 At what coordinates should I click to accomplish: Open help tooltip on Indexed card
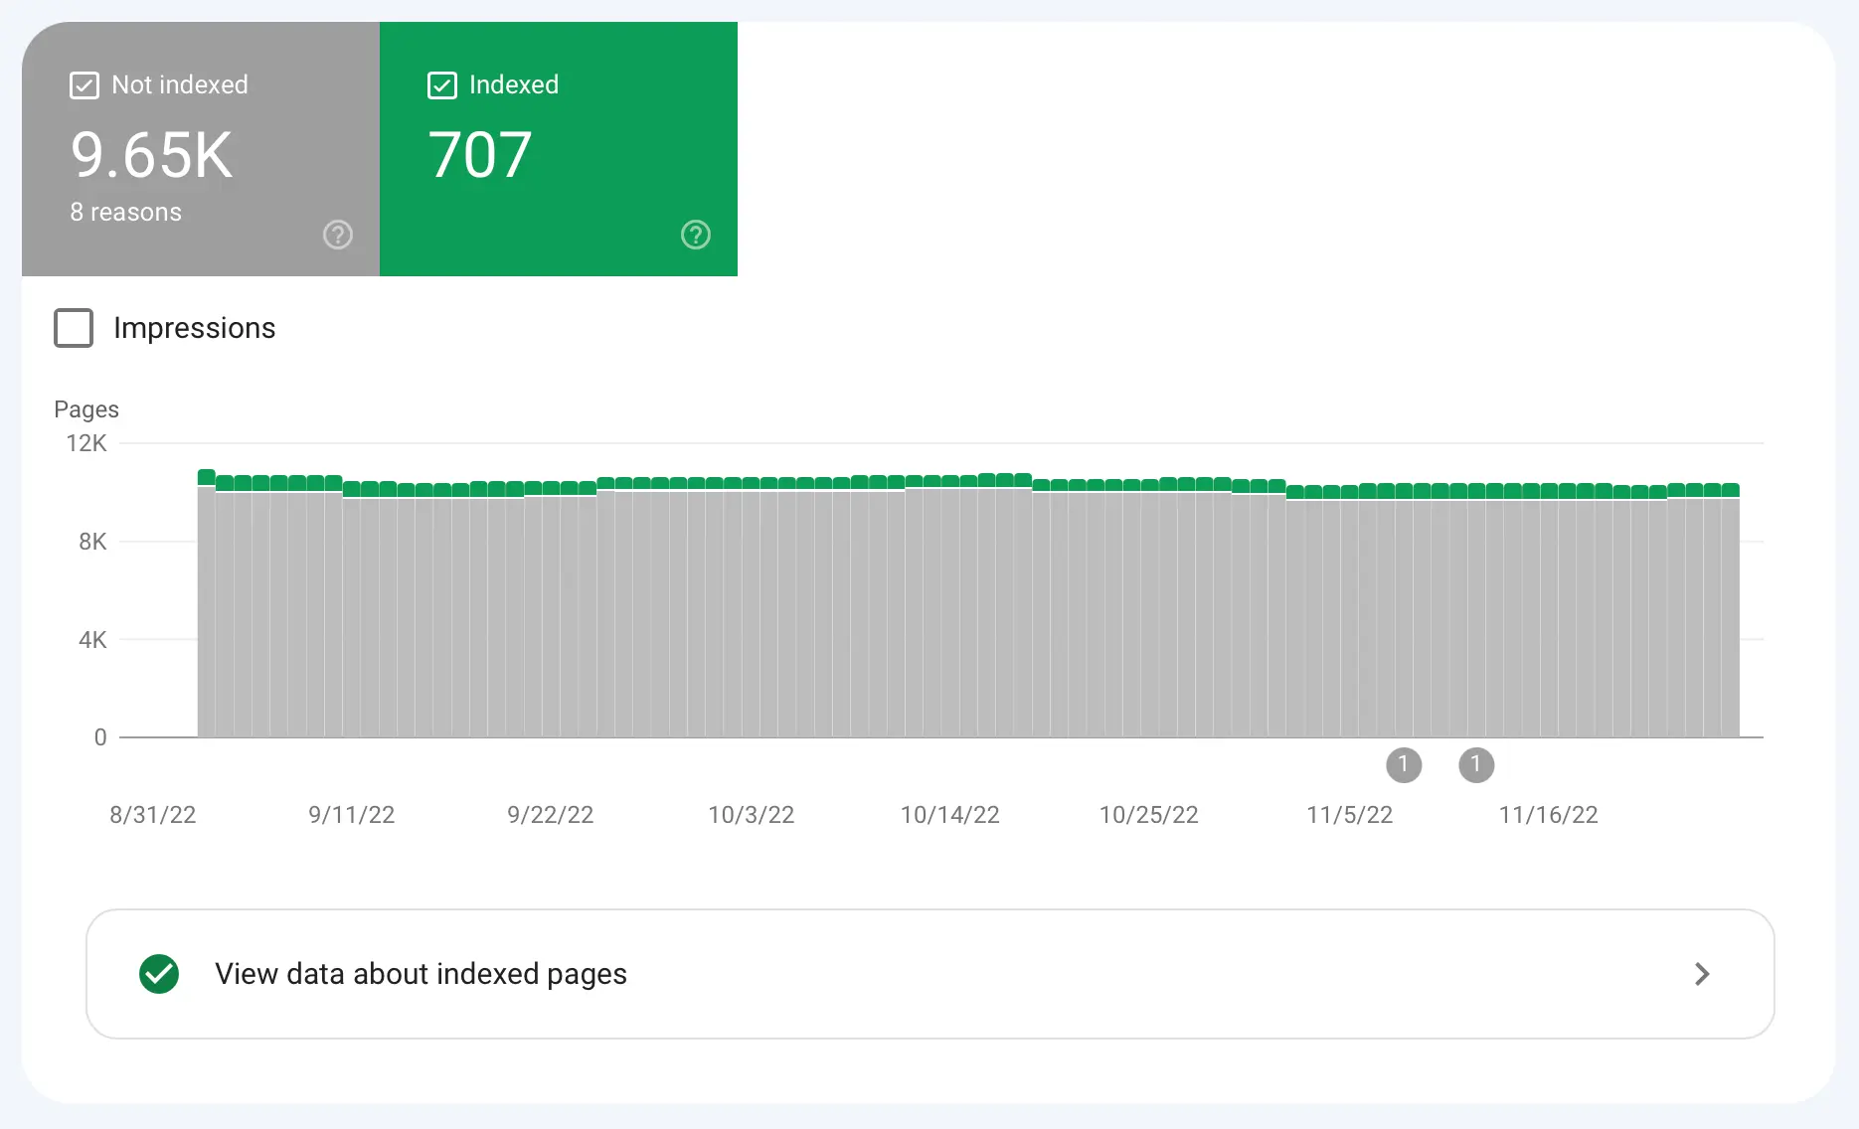pos(696,235)
